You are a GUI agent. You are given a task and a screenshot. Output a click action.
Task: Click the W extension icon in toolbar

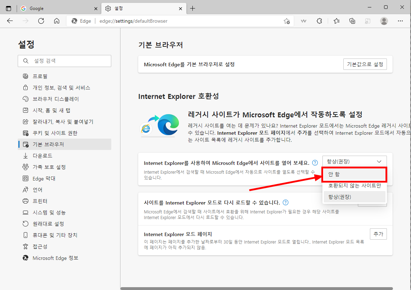point(304,21)
